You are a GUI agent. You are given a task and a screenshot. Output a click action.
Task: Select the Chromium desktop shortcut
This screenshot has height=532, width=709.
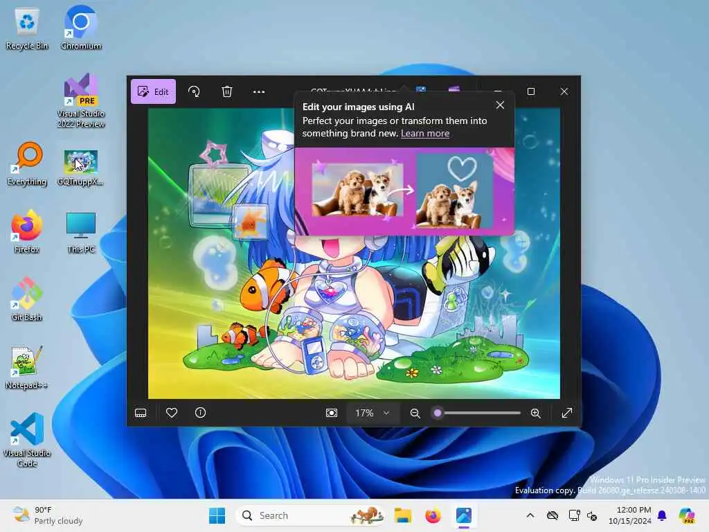tap(81, 28)
